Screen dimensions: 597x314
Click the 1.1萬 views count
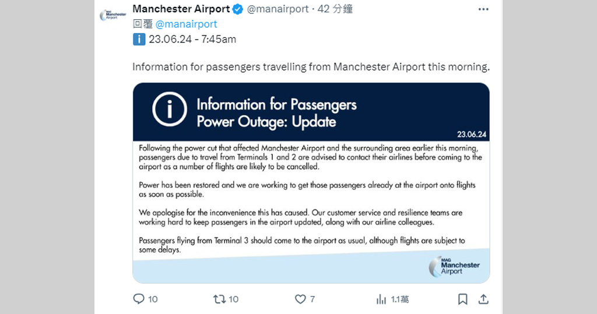point(400,299)
